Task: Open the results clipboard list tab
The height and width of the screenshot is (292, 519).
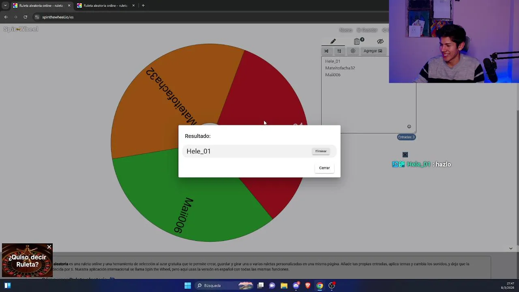Action: pos(358,41)
